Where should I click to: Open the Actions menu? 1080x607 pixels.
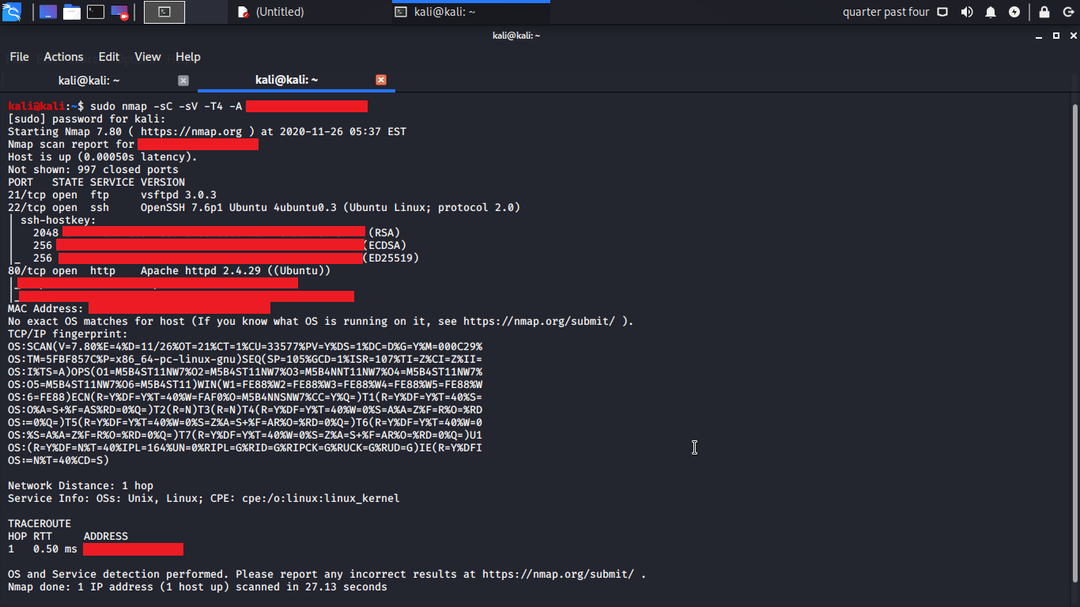(63, 57)
